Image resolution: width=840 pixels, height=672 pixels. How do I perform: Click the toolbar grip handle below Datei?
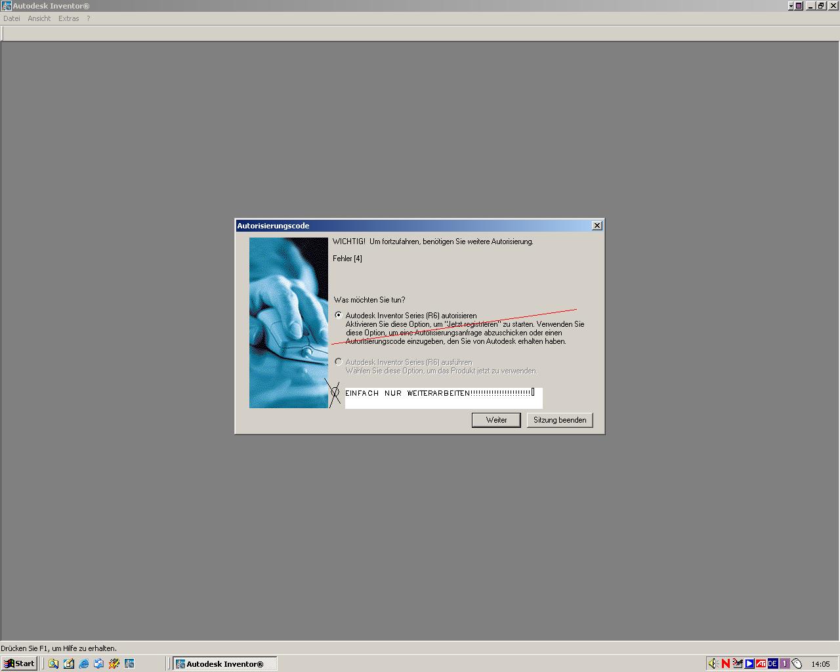3,33
